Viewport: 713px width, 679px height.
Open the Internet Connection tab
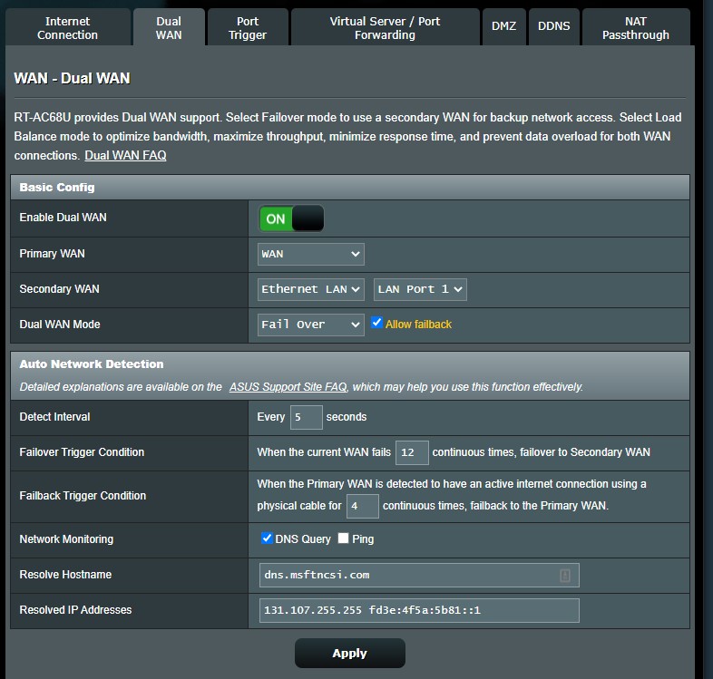click(68, 27)
